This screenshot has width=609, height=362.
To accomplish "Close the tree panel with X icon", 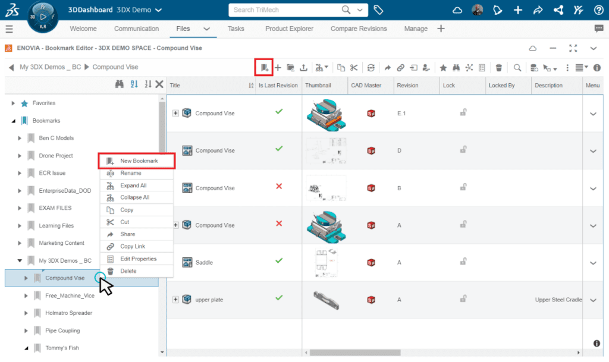I will [x=159, y=84].
